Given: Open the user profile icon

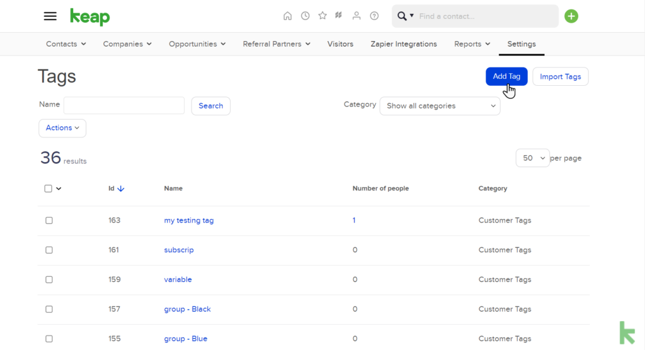Looking at the screenshot, I should 357,16.
